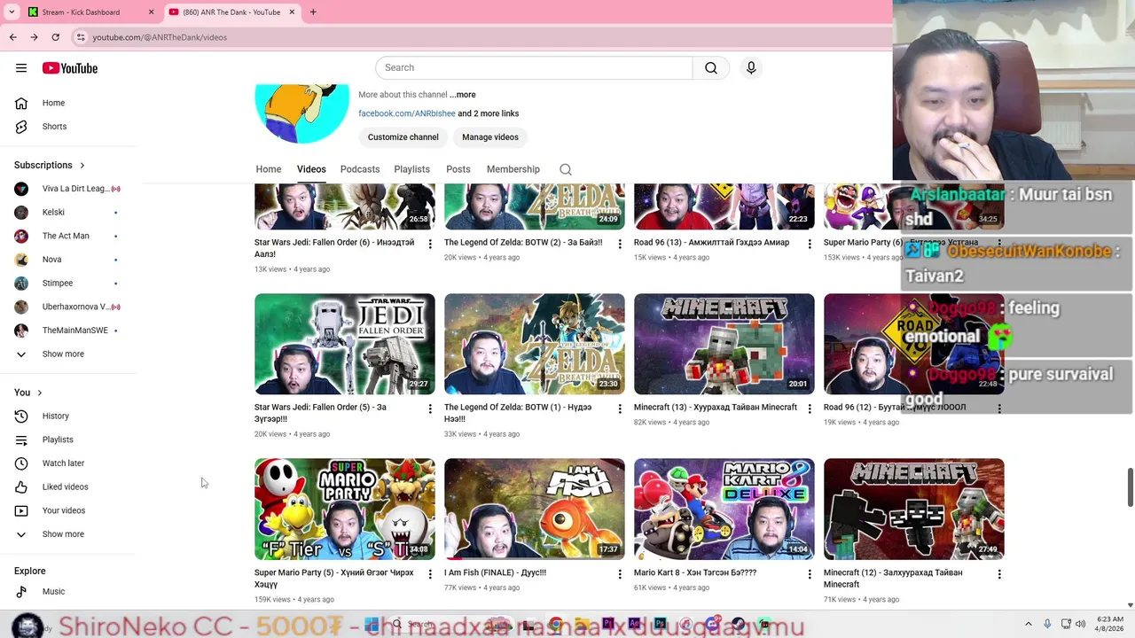Switch to the channel Home tab
1135x638 pixels.
point(269,169)
